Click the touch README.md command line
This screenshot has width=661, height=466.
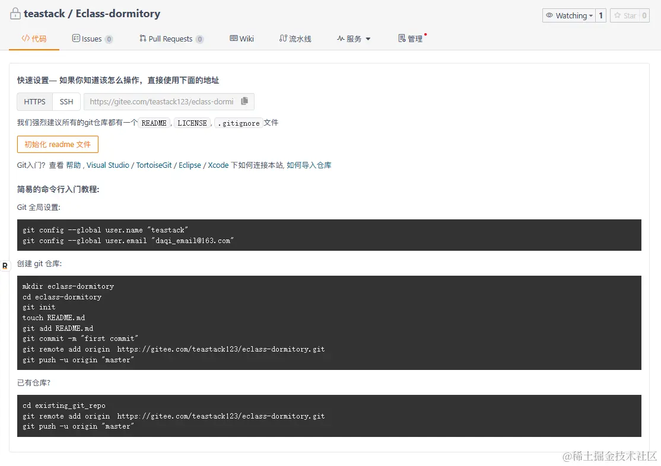[x=53, y=318]
